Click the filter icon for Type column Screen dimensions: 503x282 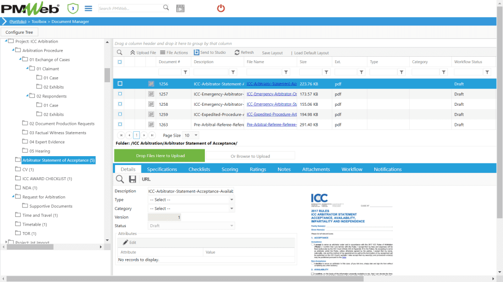click(402, 72)
